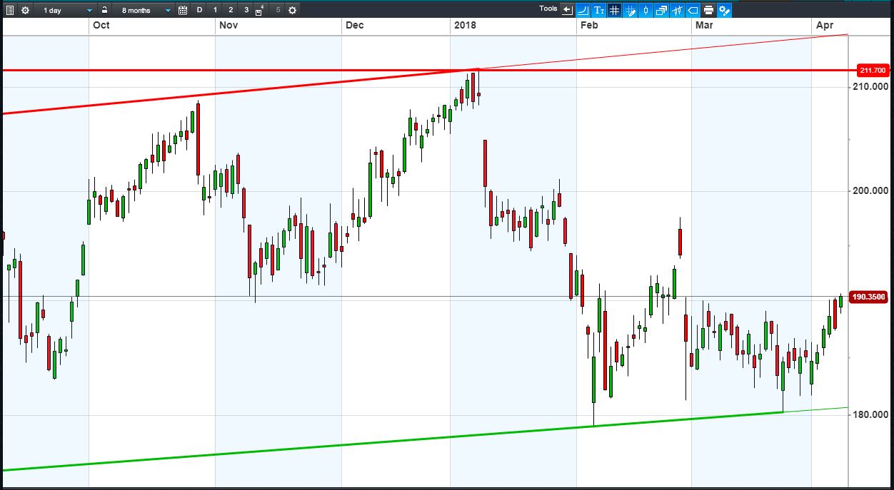
Task: Click the Dec label on time axis
Action: [354, 26]
